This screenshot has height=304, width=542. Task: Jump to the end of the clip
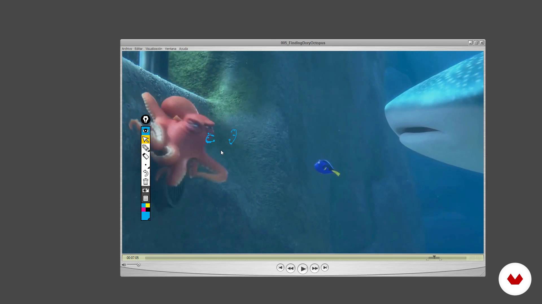(x=325, y=267)
